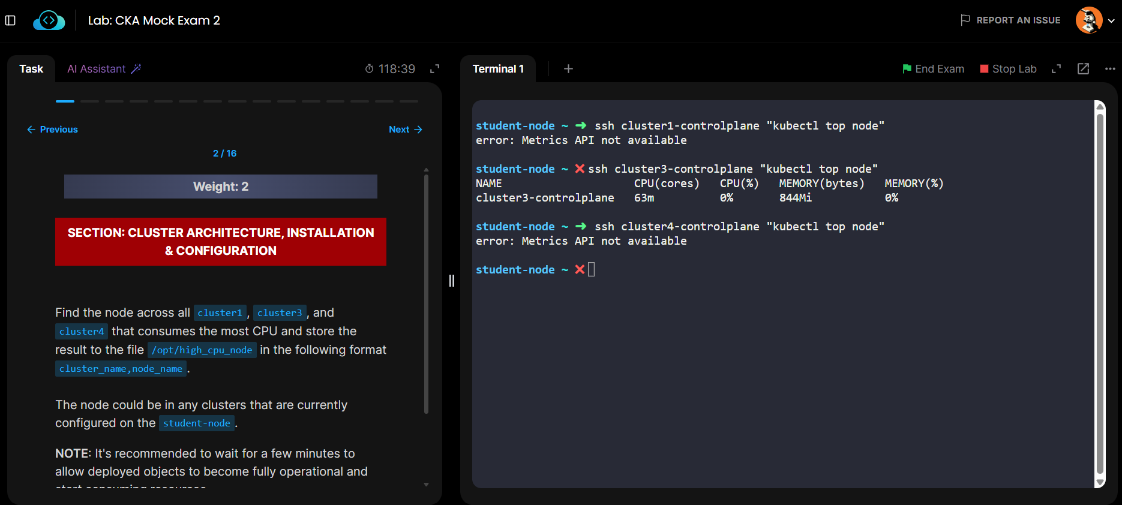Maximize the terminal panel
Image resolution: width=1122 pixels, height=505 pixels.
tap(1057, 69)
